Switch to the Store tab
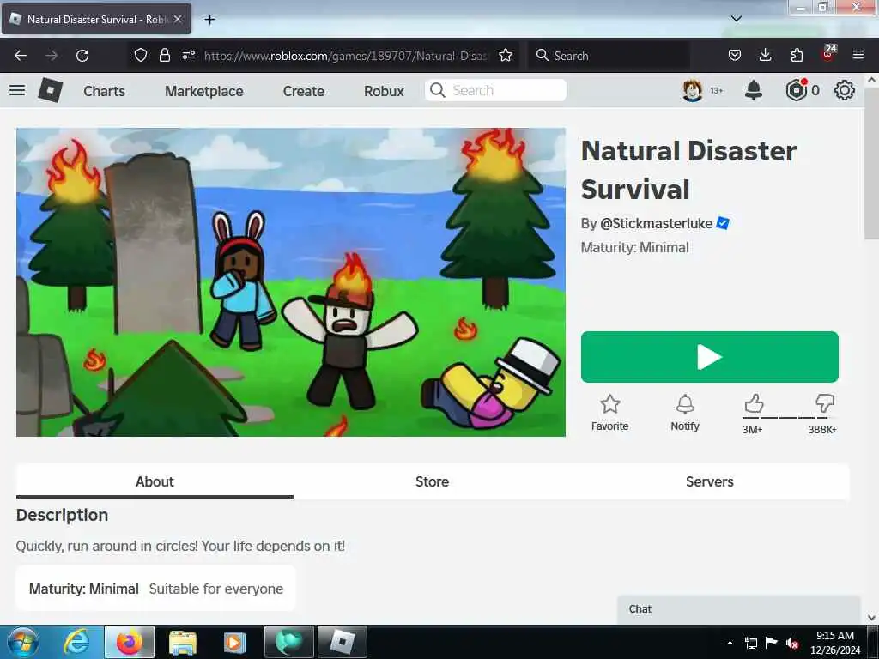 [433, 481]
